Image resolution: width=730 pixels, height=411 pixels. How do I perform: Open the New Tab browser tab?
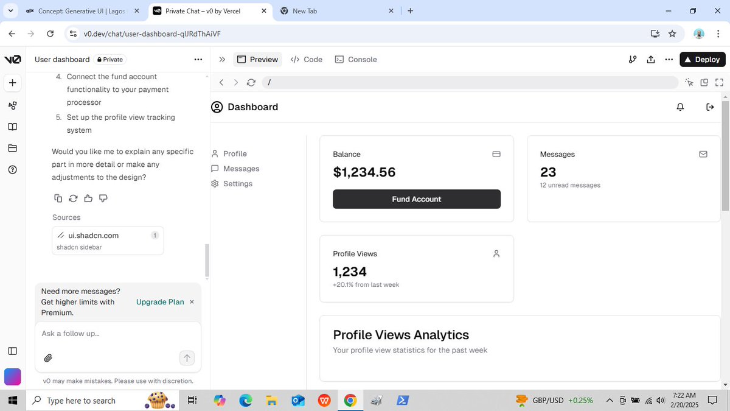pyautogui.click(x=336, y=11)
